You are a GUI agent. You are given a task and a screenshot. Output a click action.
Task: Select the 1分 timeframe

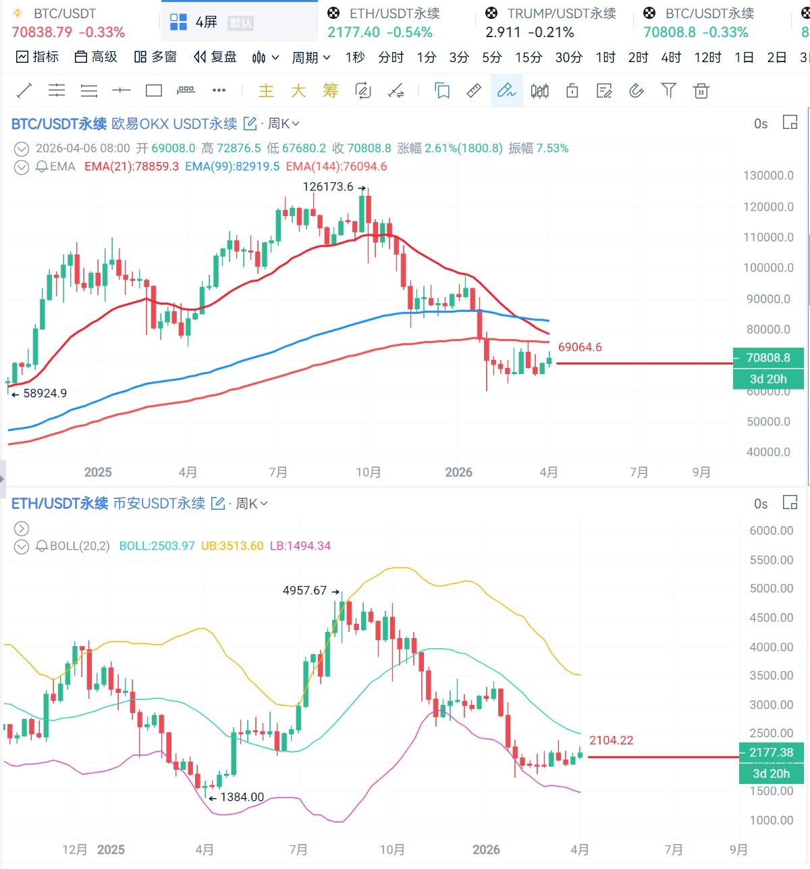(427, 57)
